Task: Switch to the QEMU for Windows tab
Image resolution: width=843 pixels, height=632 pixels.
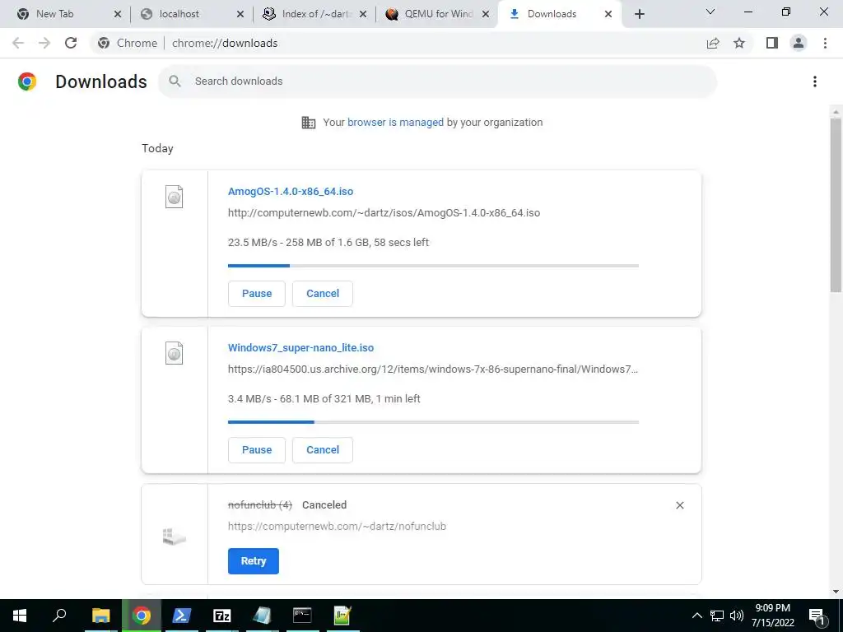Action: pos(439,14)
